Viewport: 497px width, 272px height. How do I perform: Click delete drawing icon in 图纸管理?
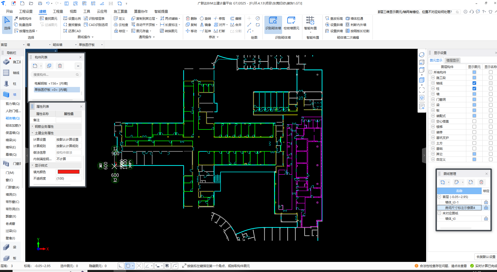(x=481, y=182)
